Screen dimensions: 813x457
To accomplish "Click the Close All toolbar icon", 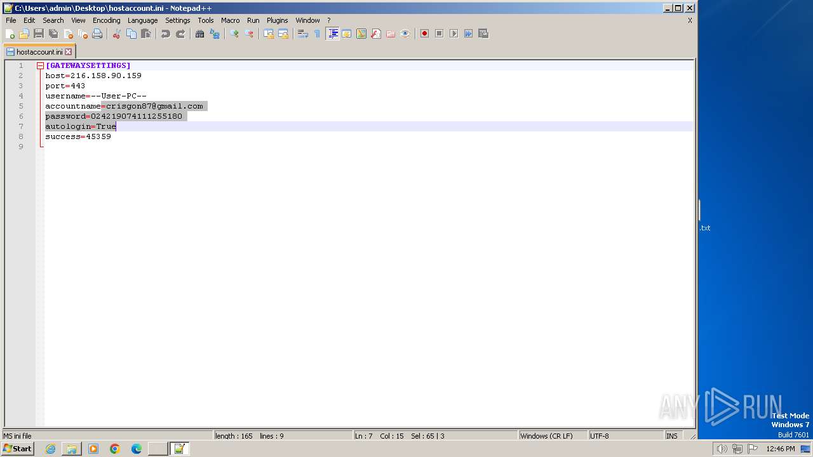I will point(83,34).
